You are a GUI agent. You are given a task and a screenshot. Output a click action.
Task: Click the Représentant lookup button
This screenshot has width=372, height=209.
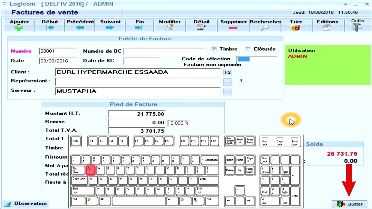228,82
